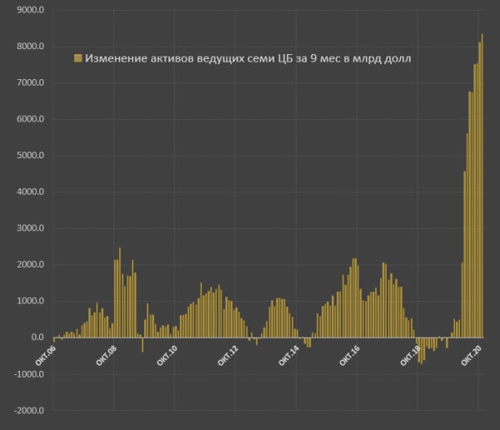Click the y-axis label 2000.0
This screenshot has height=430, width=500.
(x=30, y=265)
